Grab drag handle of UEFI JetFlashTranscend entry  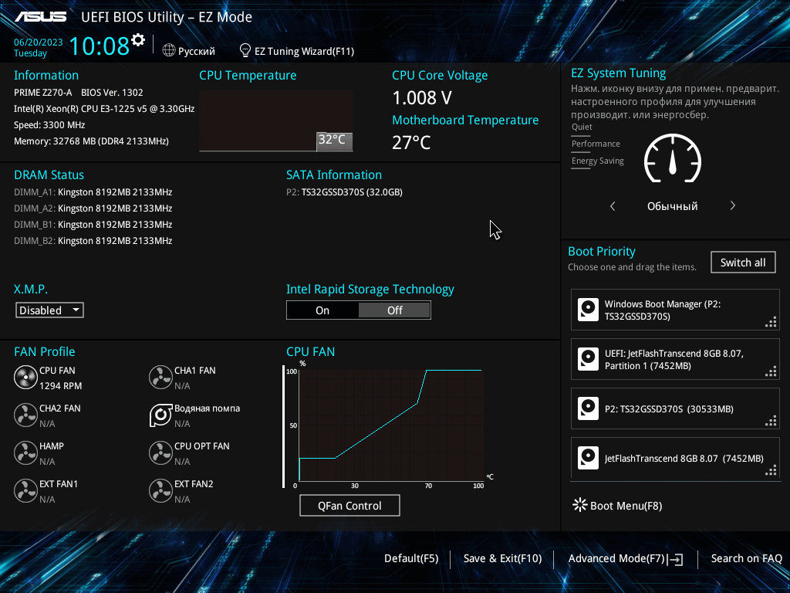pyautogui.click(x=771, y=371)
